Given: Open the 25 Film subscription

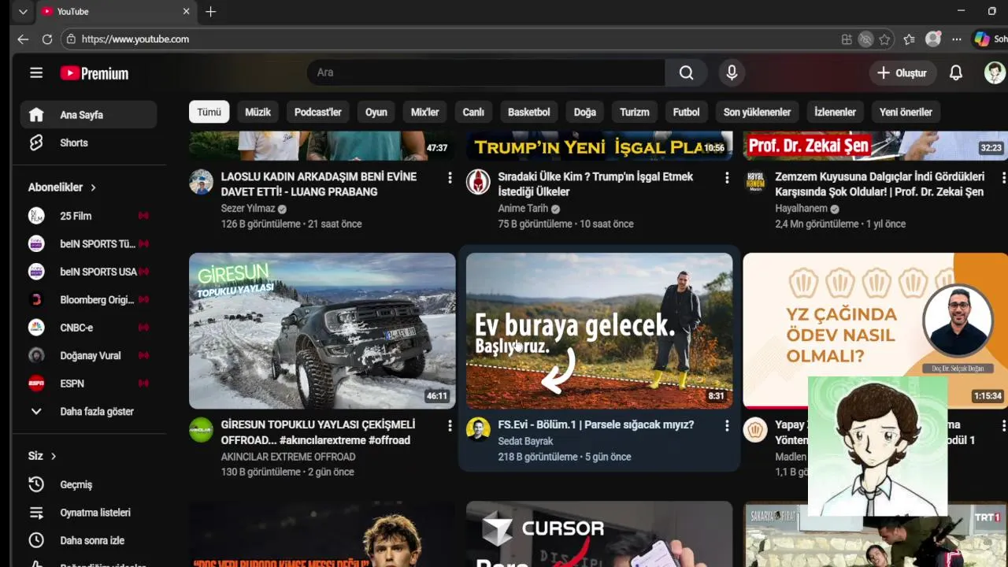Looking at the screenshot, I should pos(88,216).
